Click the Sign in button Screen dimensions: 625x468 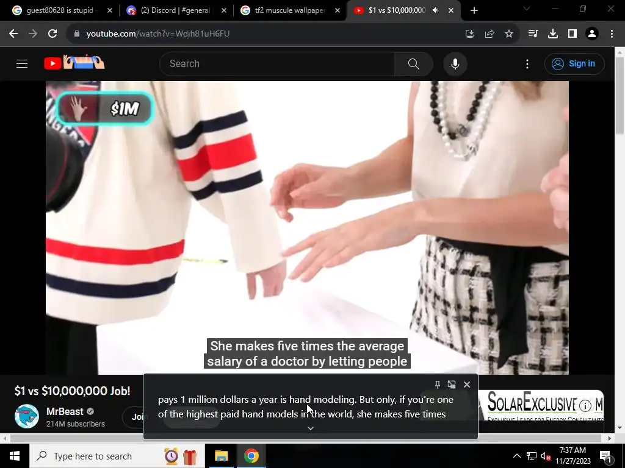574,63
